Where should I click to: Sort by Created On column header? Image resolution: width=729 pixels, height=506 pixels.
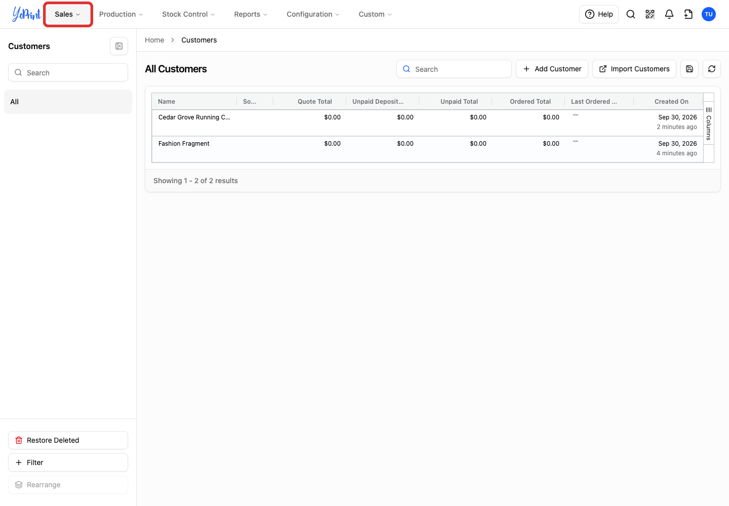pyautogui.click(x=668, y=101)
